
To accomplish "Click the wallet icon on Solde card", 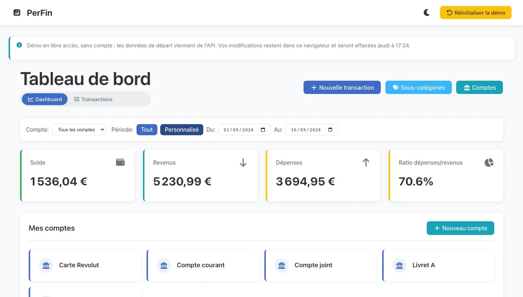I will pos(120,162).
